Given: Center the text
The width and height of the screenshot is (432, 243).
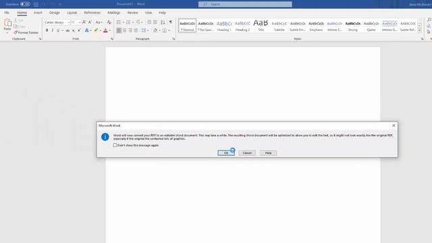Looking at the screenshot, I should 124,30.
